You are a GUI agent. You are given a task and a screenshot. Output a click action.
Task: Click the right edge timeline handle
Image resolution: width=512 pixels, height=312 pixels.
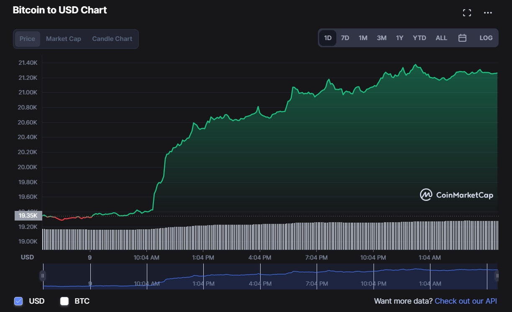pos(497,276)
